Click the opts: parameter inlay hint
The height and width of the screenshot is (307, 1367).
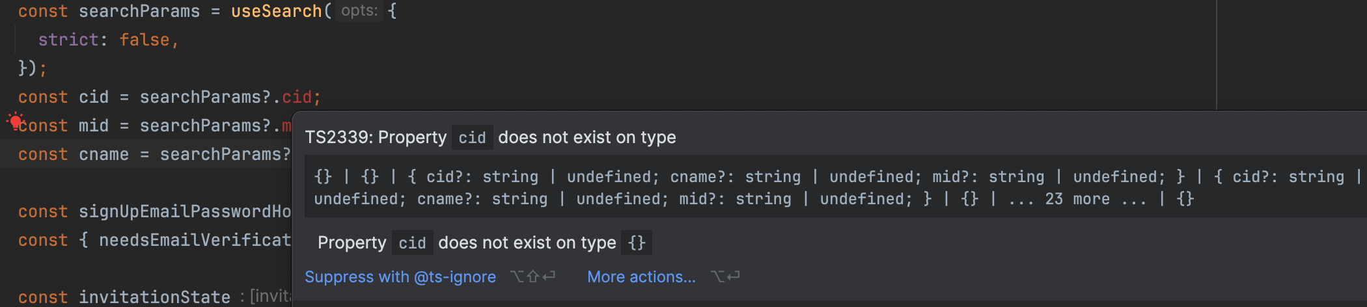pos(359,11)
